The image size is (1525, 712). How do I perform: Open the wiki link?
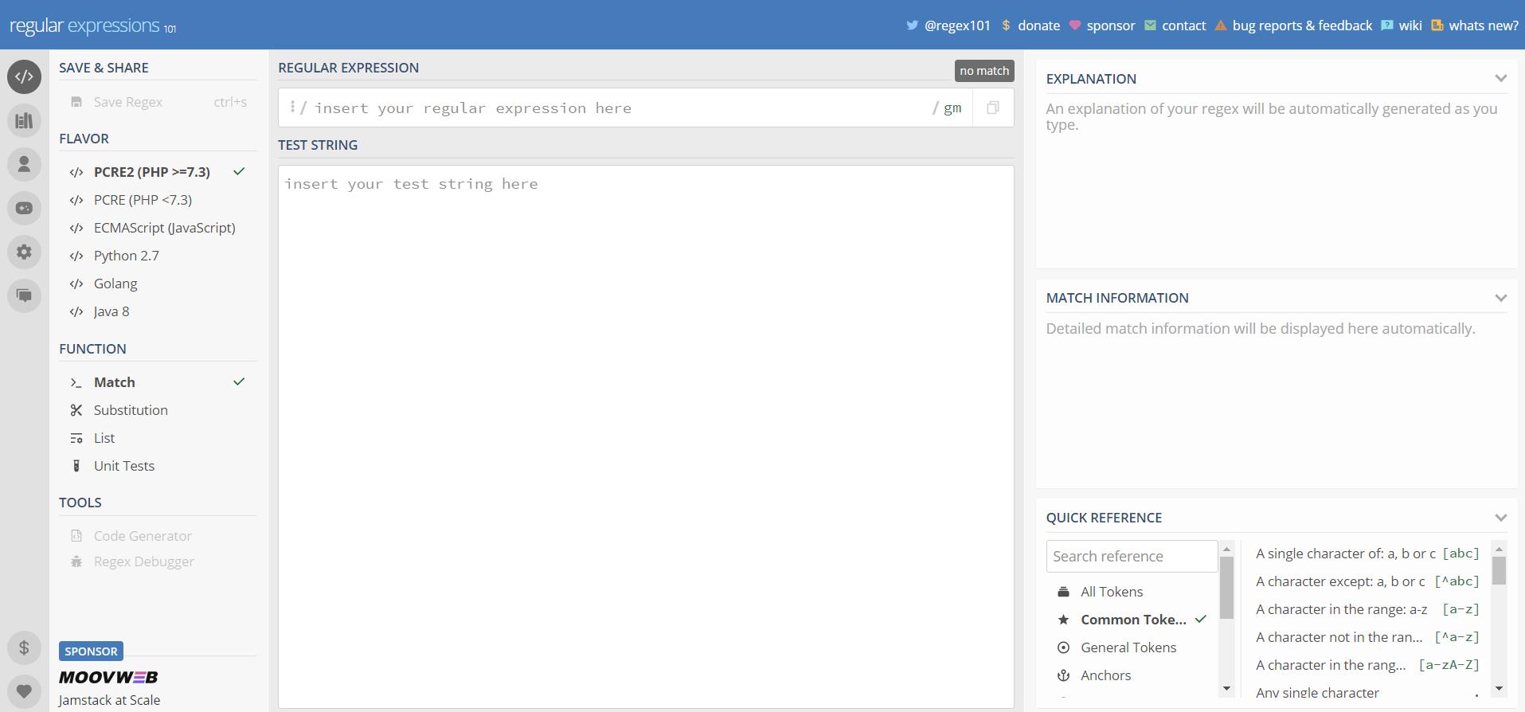(x=1402, y=25)
